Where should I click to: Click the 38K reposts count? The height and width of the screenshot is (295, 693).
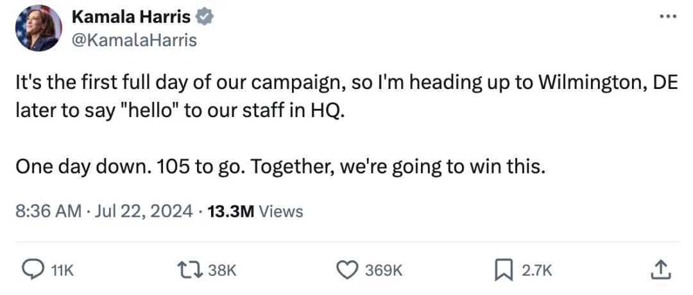(x=223, y=271)
